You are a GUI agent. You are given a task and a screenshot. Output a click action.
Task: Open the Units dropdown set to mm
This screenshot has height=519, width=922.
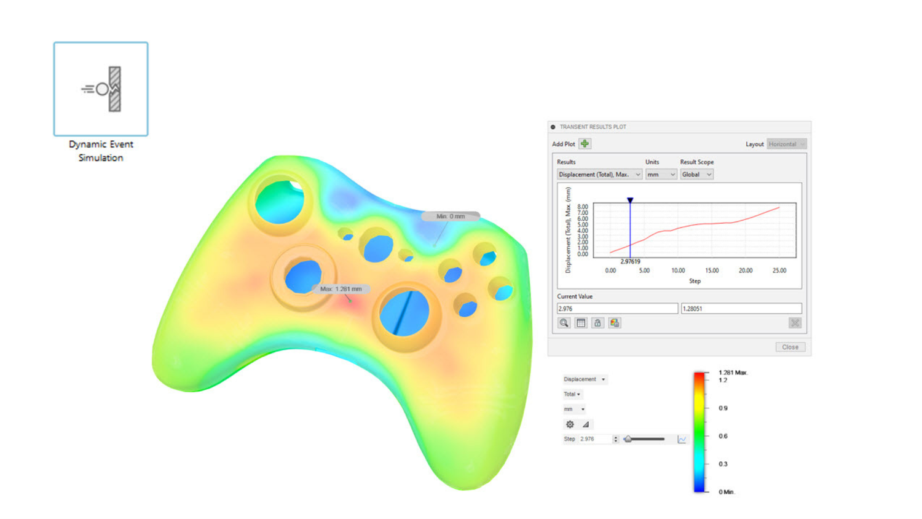661,174
